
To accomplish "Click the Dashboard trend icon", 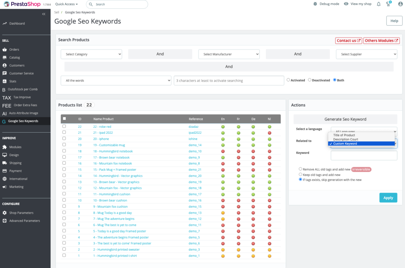I will 4,23.
